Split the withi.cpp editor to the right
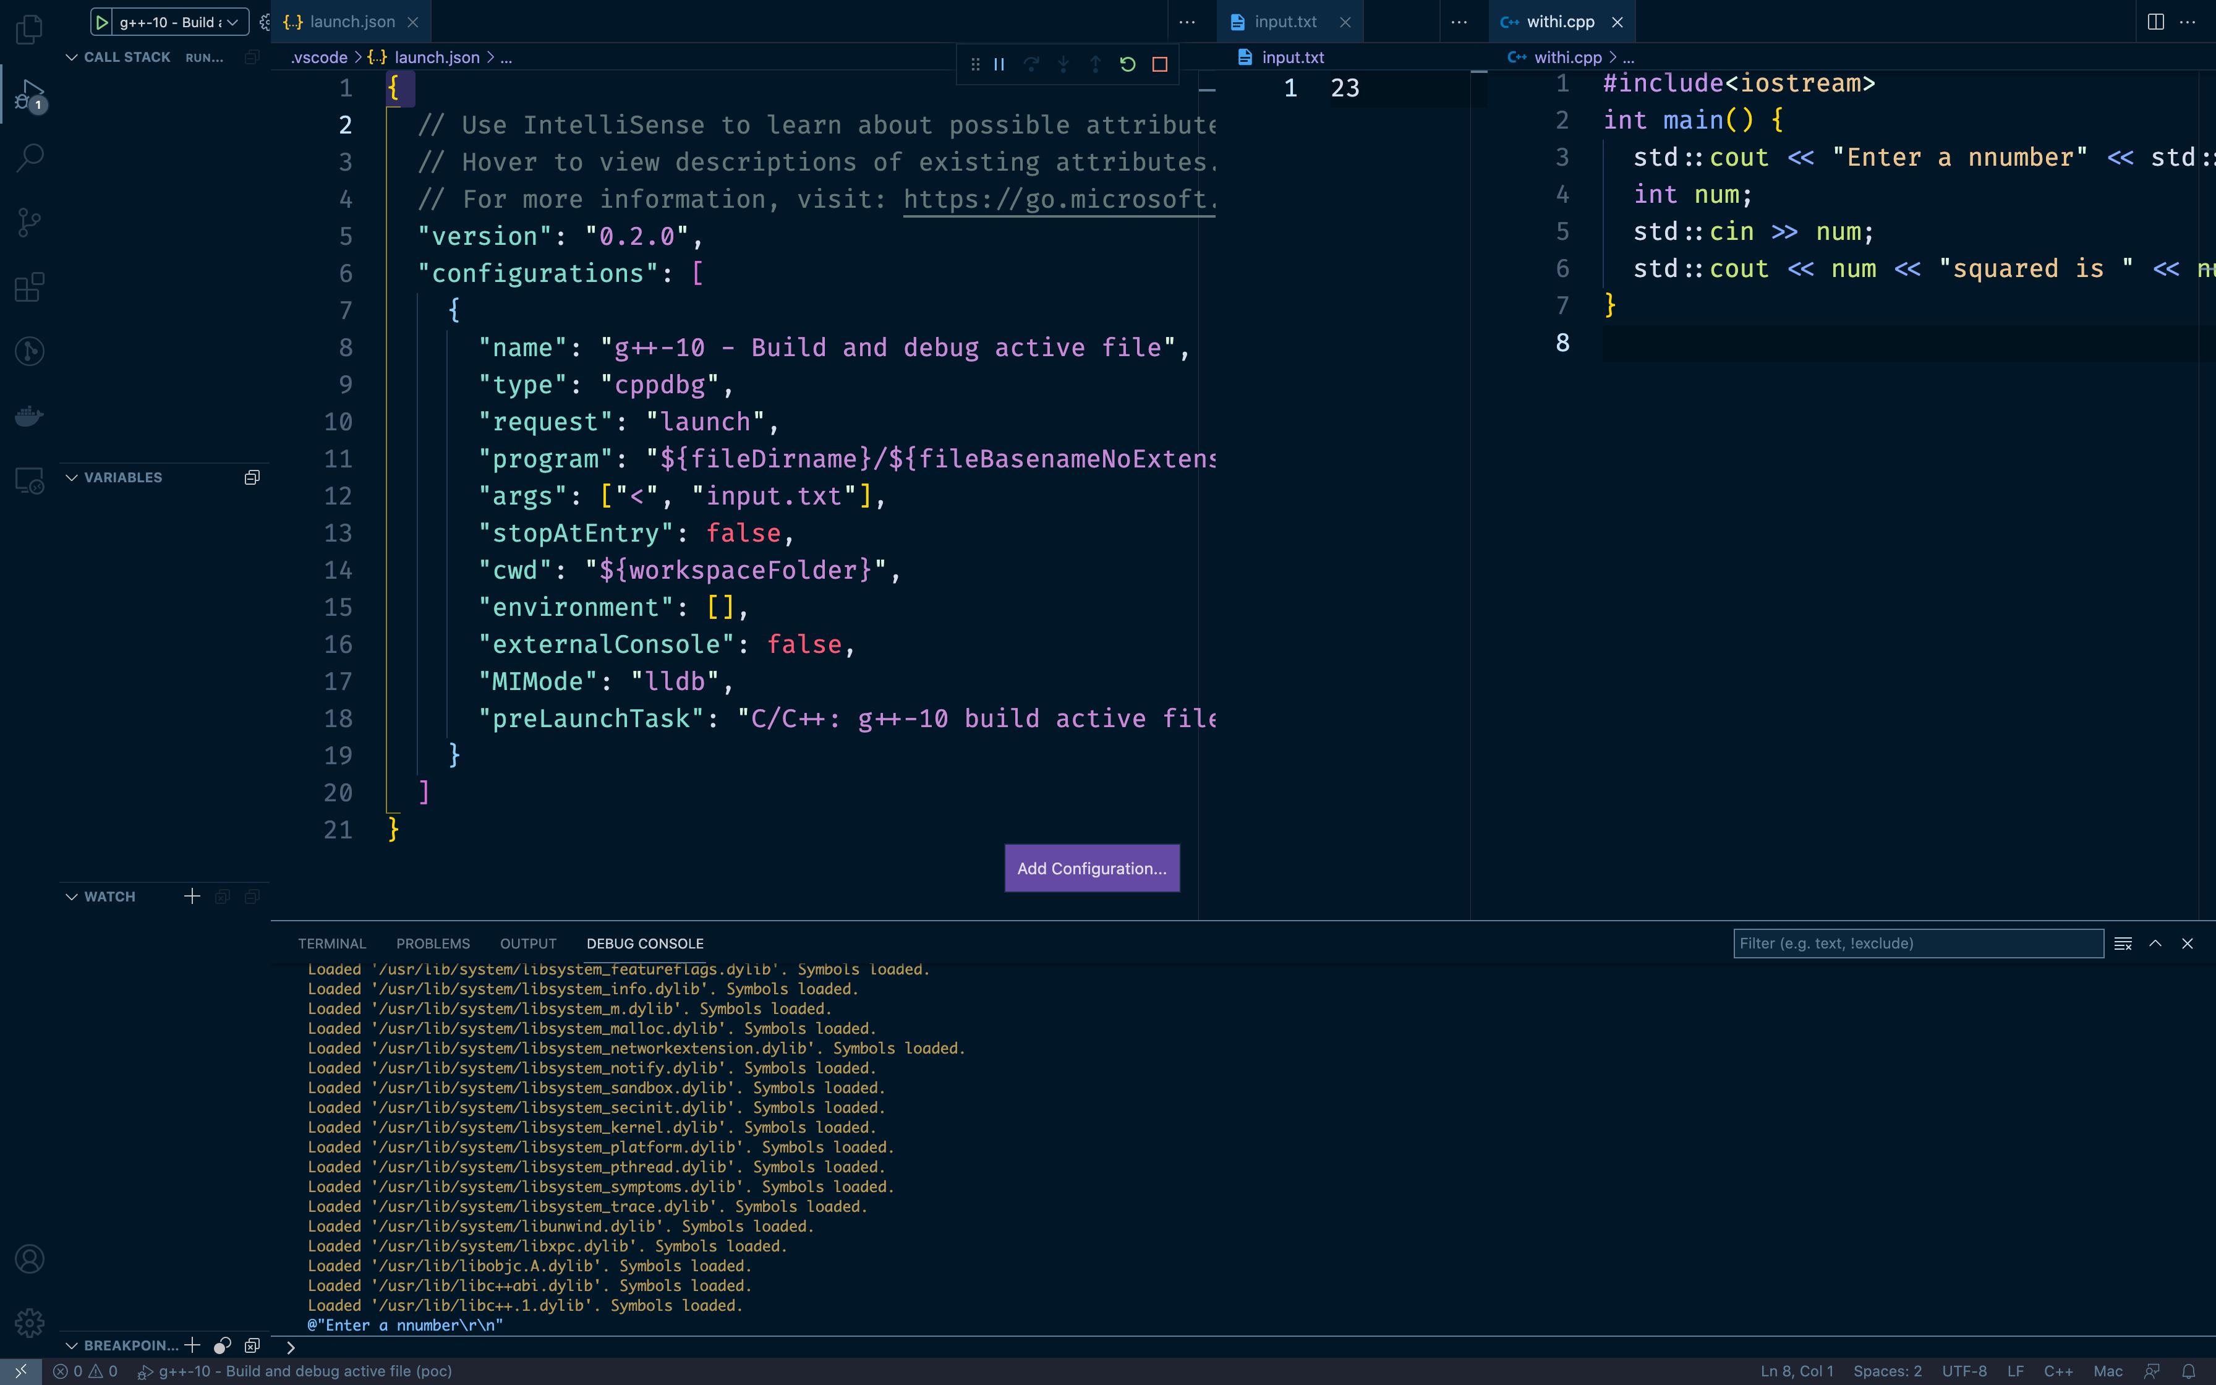2216x1385 pixels. 2155,22
